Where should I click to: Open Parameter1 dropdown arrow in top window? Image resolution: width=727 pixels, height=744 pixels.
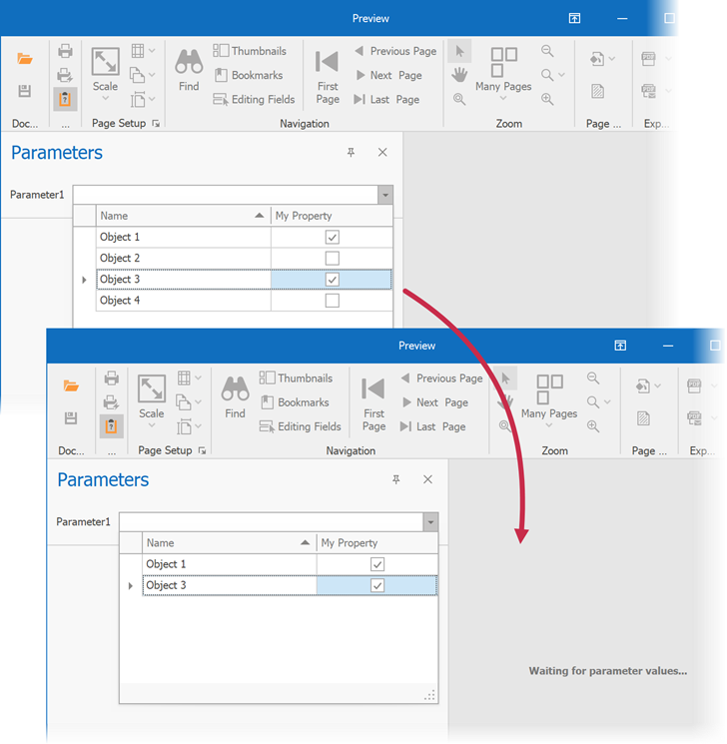(x=385, y=195)
